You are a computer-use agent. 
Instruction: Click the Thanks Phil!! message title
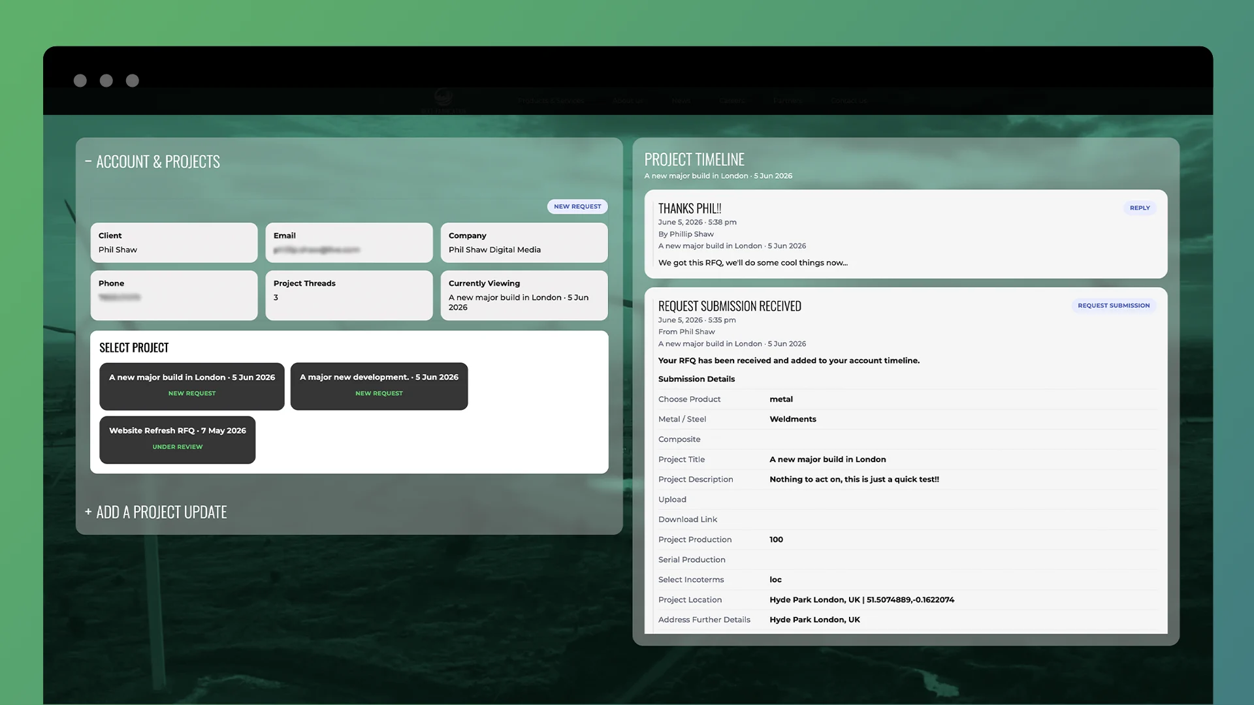pos(690,208)
